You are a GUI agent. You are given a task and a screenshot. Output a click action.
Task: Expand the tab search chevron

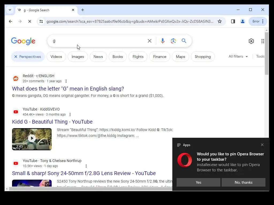pyautogui.click(x=10, y=10)
